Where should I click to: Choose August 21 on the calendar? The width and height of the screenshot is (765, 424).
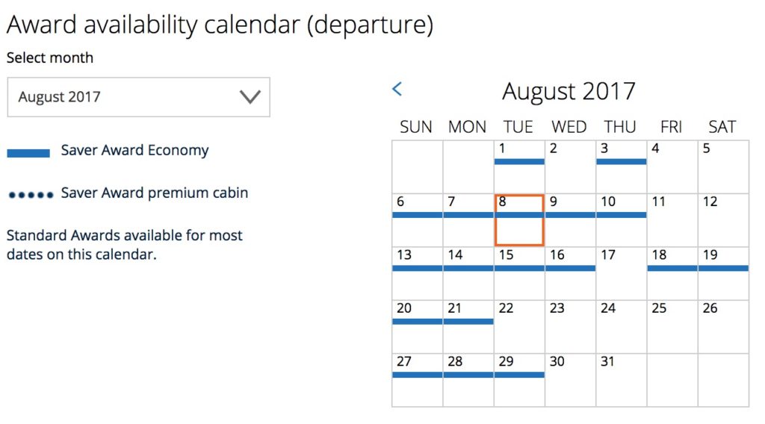[468, 327]
